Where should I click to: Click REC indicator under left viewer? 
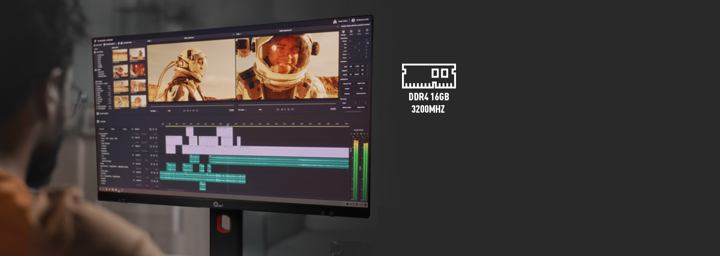[x=169, y=111]
